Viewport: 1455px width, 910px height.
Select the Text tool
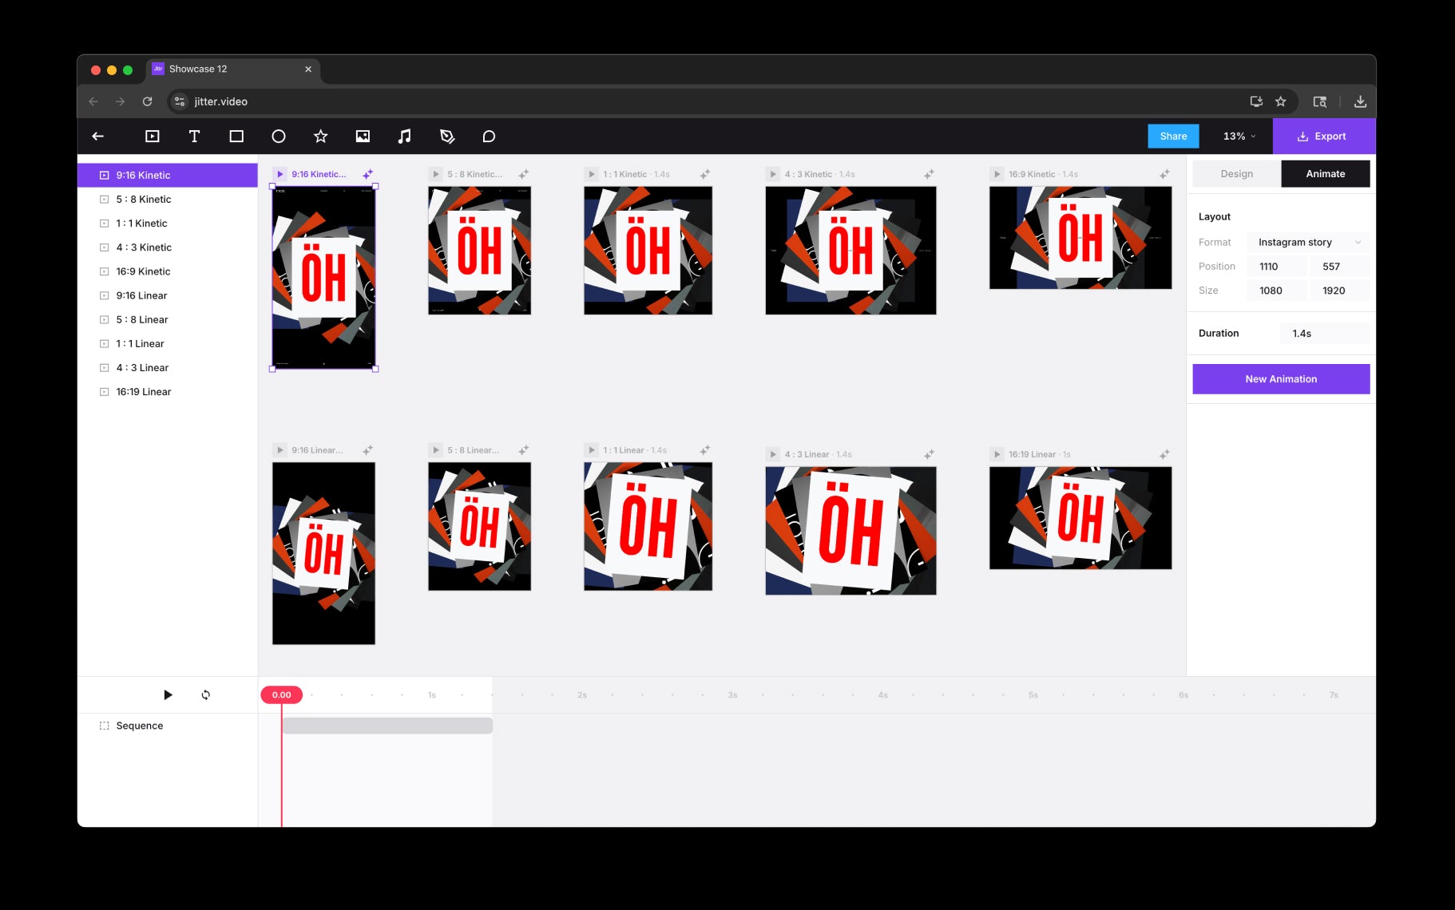[x=194, y=136]
